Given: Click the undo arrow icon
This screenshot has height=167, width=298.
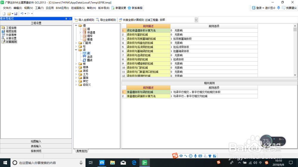Looking at the screenshot, I should (x=22, y=14).
